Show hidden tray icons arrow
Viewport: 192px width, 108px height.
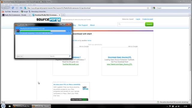(167, 106)
